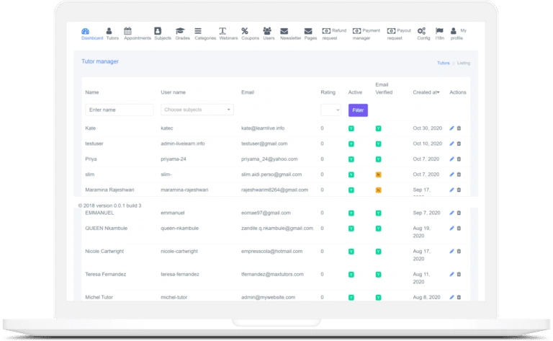
Task: Toggle Email Verified for Nicole Cartwright
Action: pos(379,252)
